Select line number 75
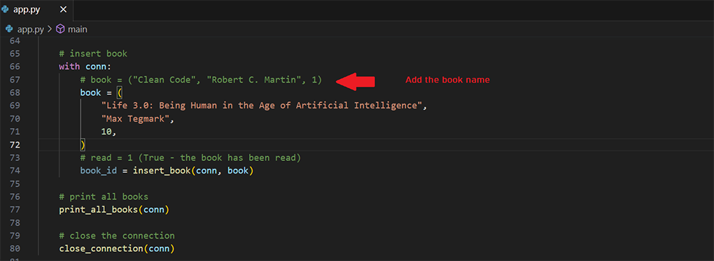This screenshot has height=261, width=714. (x=15, y=184)
